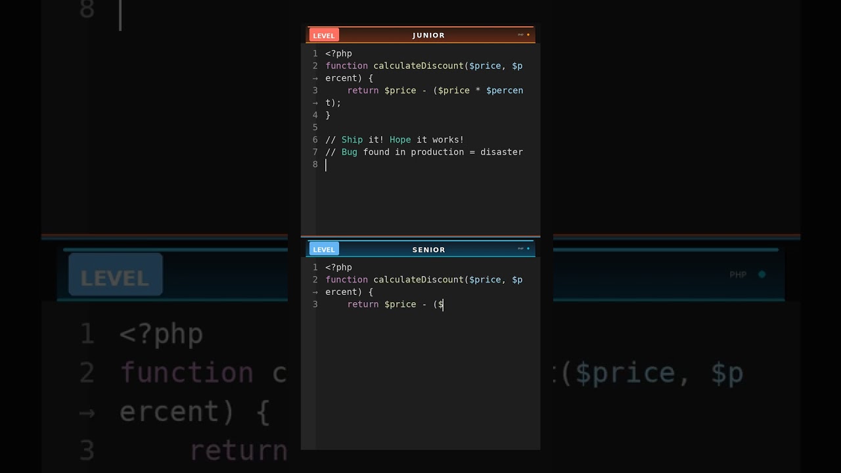841x473 pixels.
Task: Click the large blurred '<?php' text in the background
Action: pos(161,334)
